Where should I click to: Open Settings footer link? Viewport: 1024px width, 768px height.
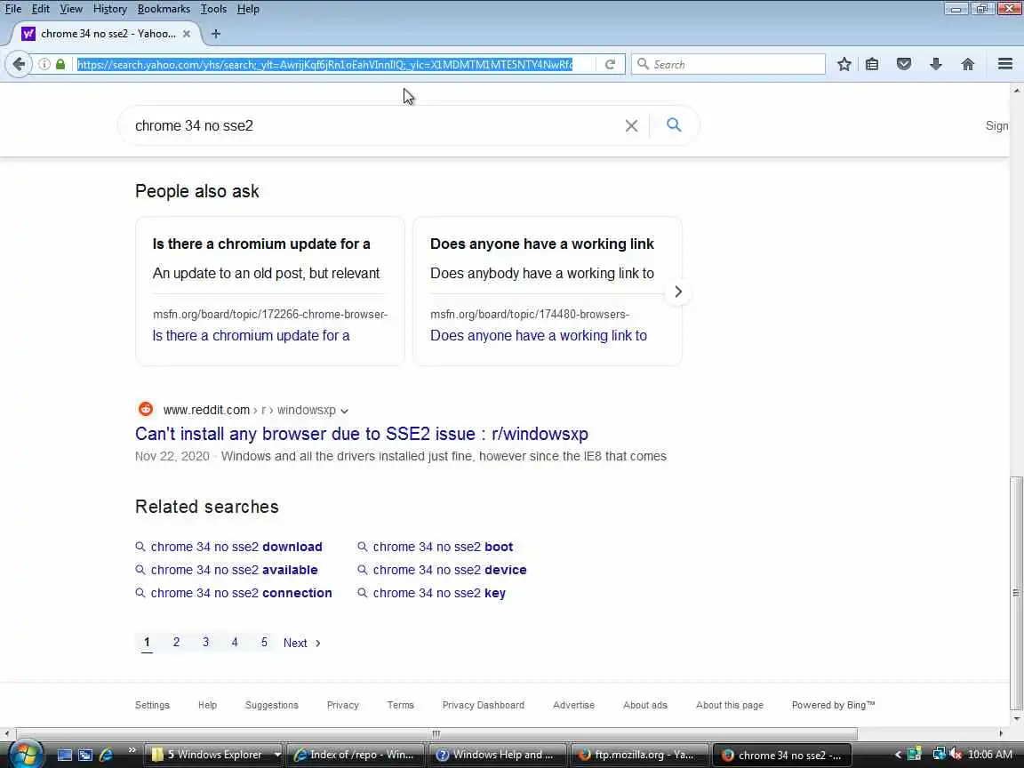pyautogui.click(x=152, y=705)
